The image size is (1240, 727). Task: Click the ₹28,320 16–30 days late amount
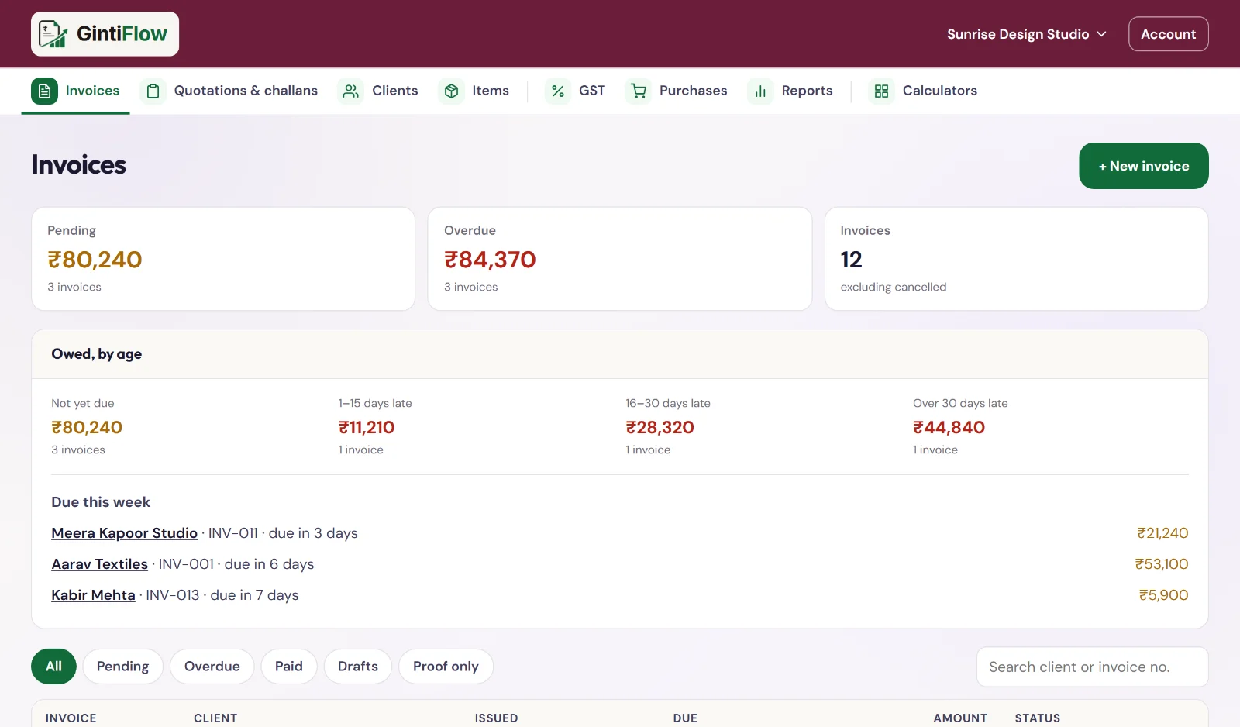660,427
